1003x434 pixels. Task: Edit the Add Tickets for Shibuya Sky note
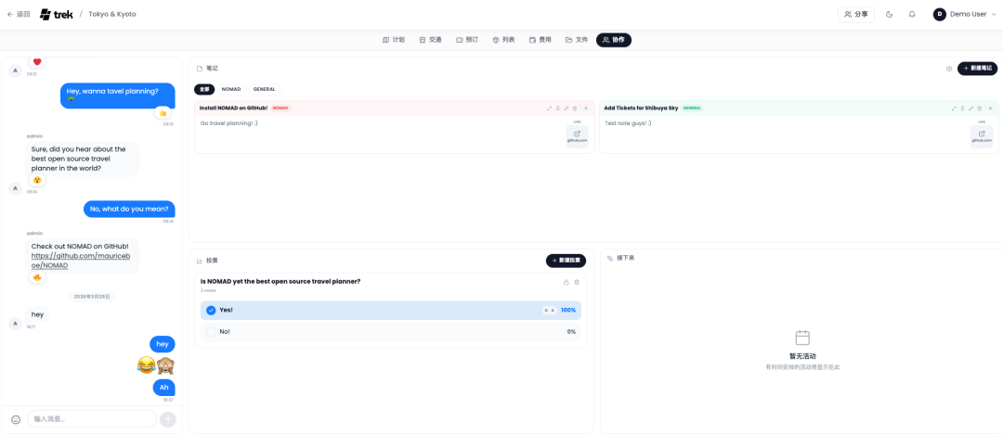tap(970, 108)
